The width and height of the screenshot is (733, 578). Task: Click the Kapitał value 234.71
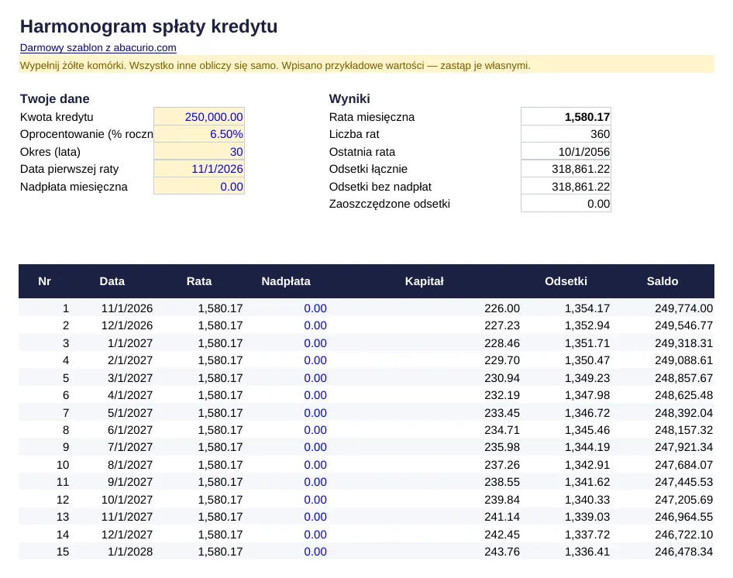pyautogui.click(x=502, y=430)
